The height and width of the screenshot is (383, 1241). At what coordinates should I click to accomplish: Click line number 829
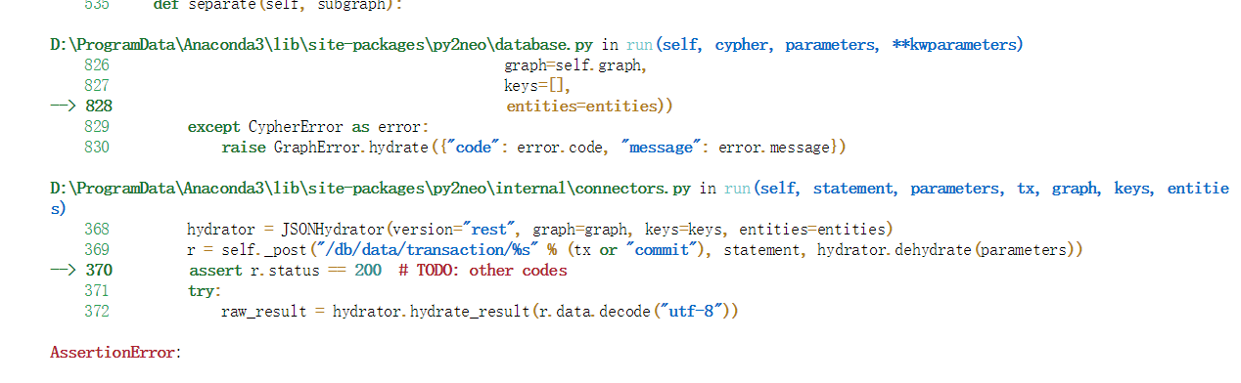click(97, 127)
